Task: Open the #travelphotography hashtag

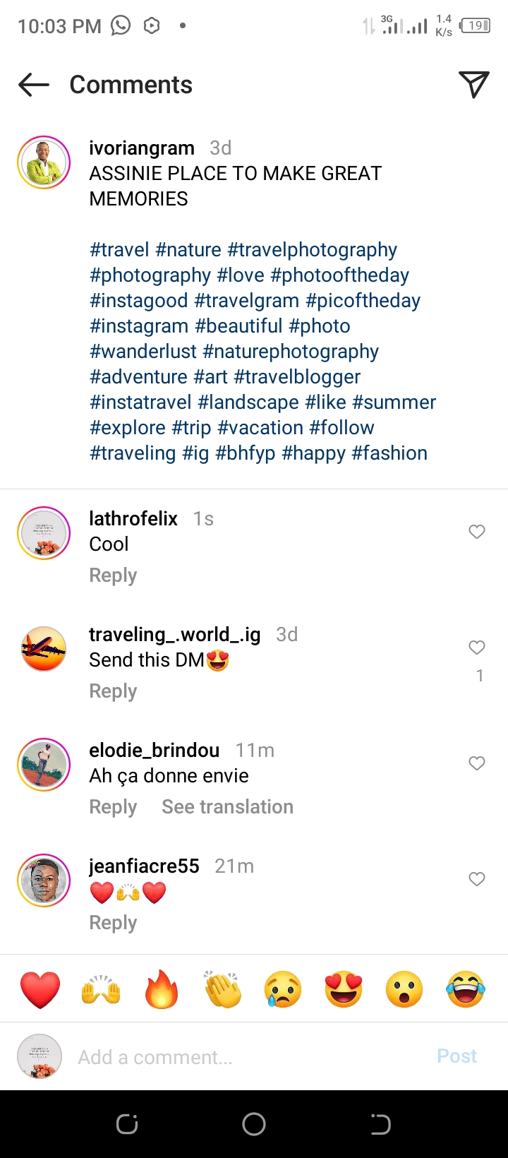Action: (312, 250)
